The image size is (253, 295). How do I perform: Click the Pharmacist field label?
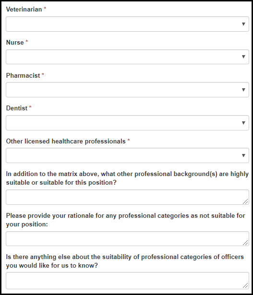pos(23,75)
